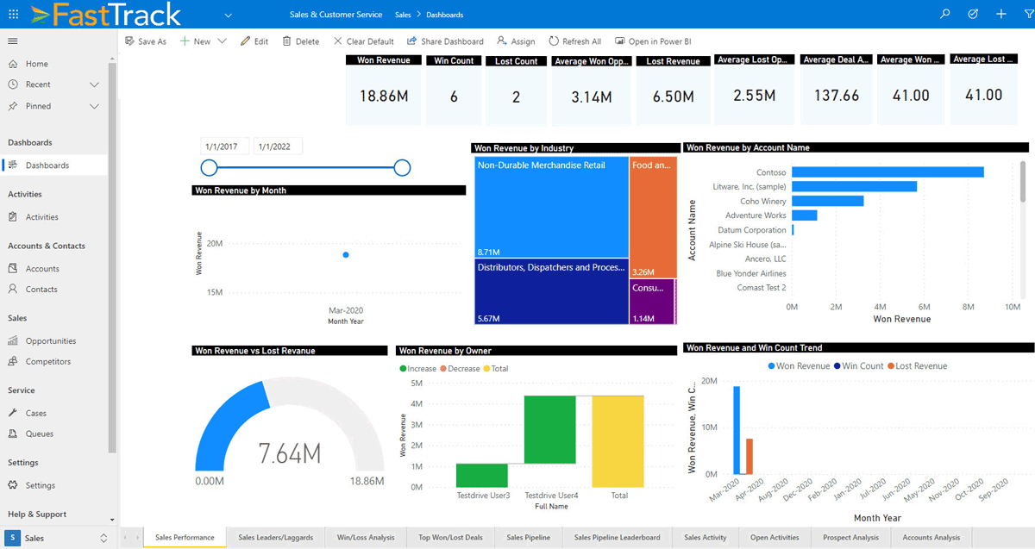This screenshot has height=549, width=1035.
Task: Expand the Pinned section chevron
Action: pos(95,106)
